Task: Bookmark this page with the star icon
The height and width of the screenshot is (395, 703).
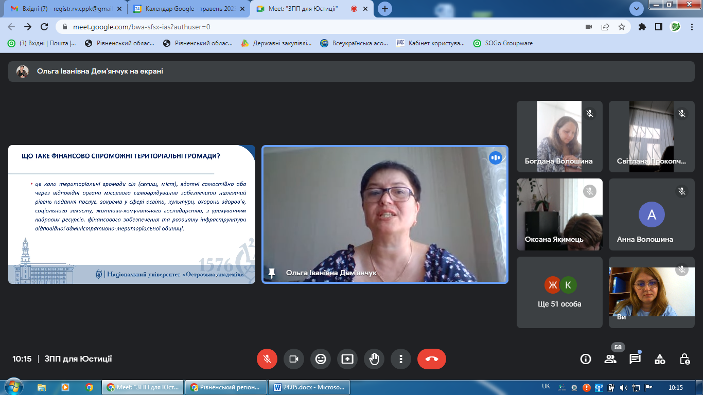Action: click(x=622, y=27)
